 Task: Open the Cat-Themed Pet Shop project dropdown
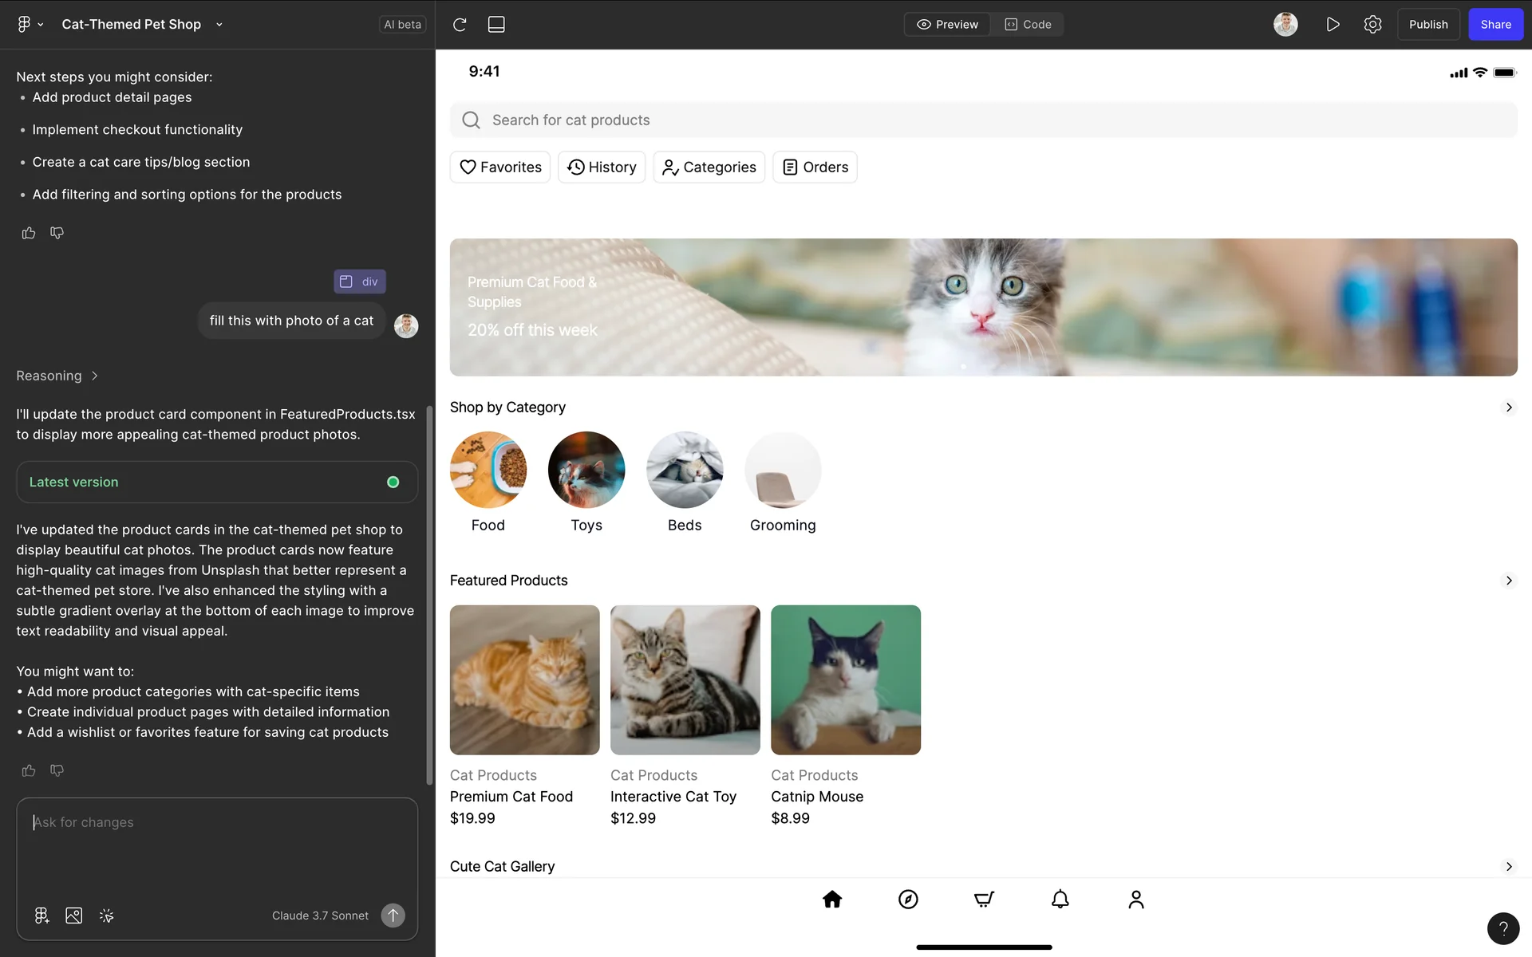click(219, 25)
